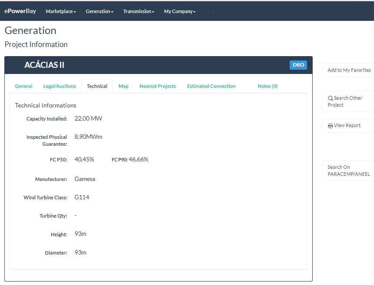Click the Search Other Project button
The image size is (374, 285).
(x=348, y=101)
